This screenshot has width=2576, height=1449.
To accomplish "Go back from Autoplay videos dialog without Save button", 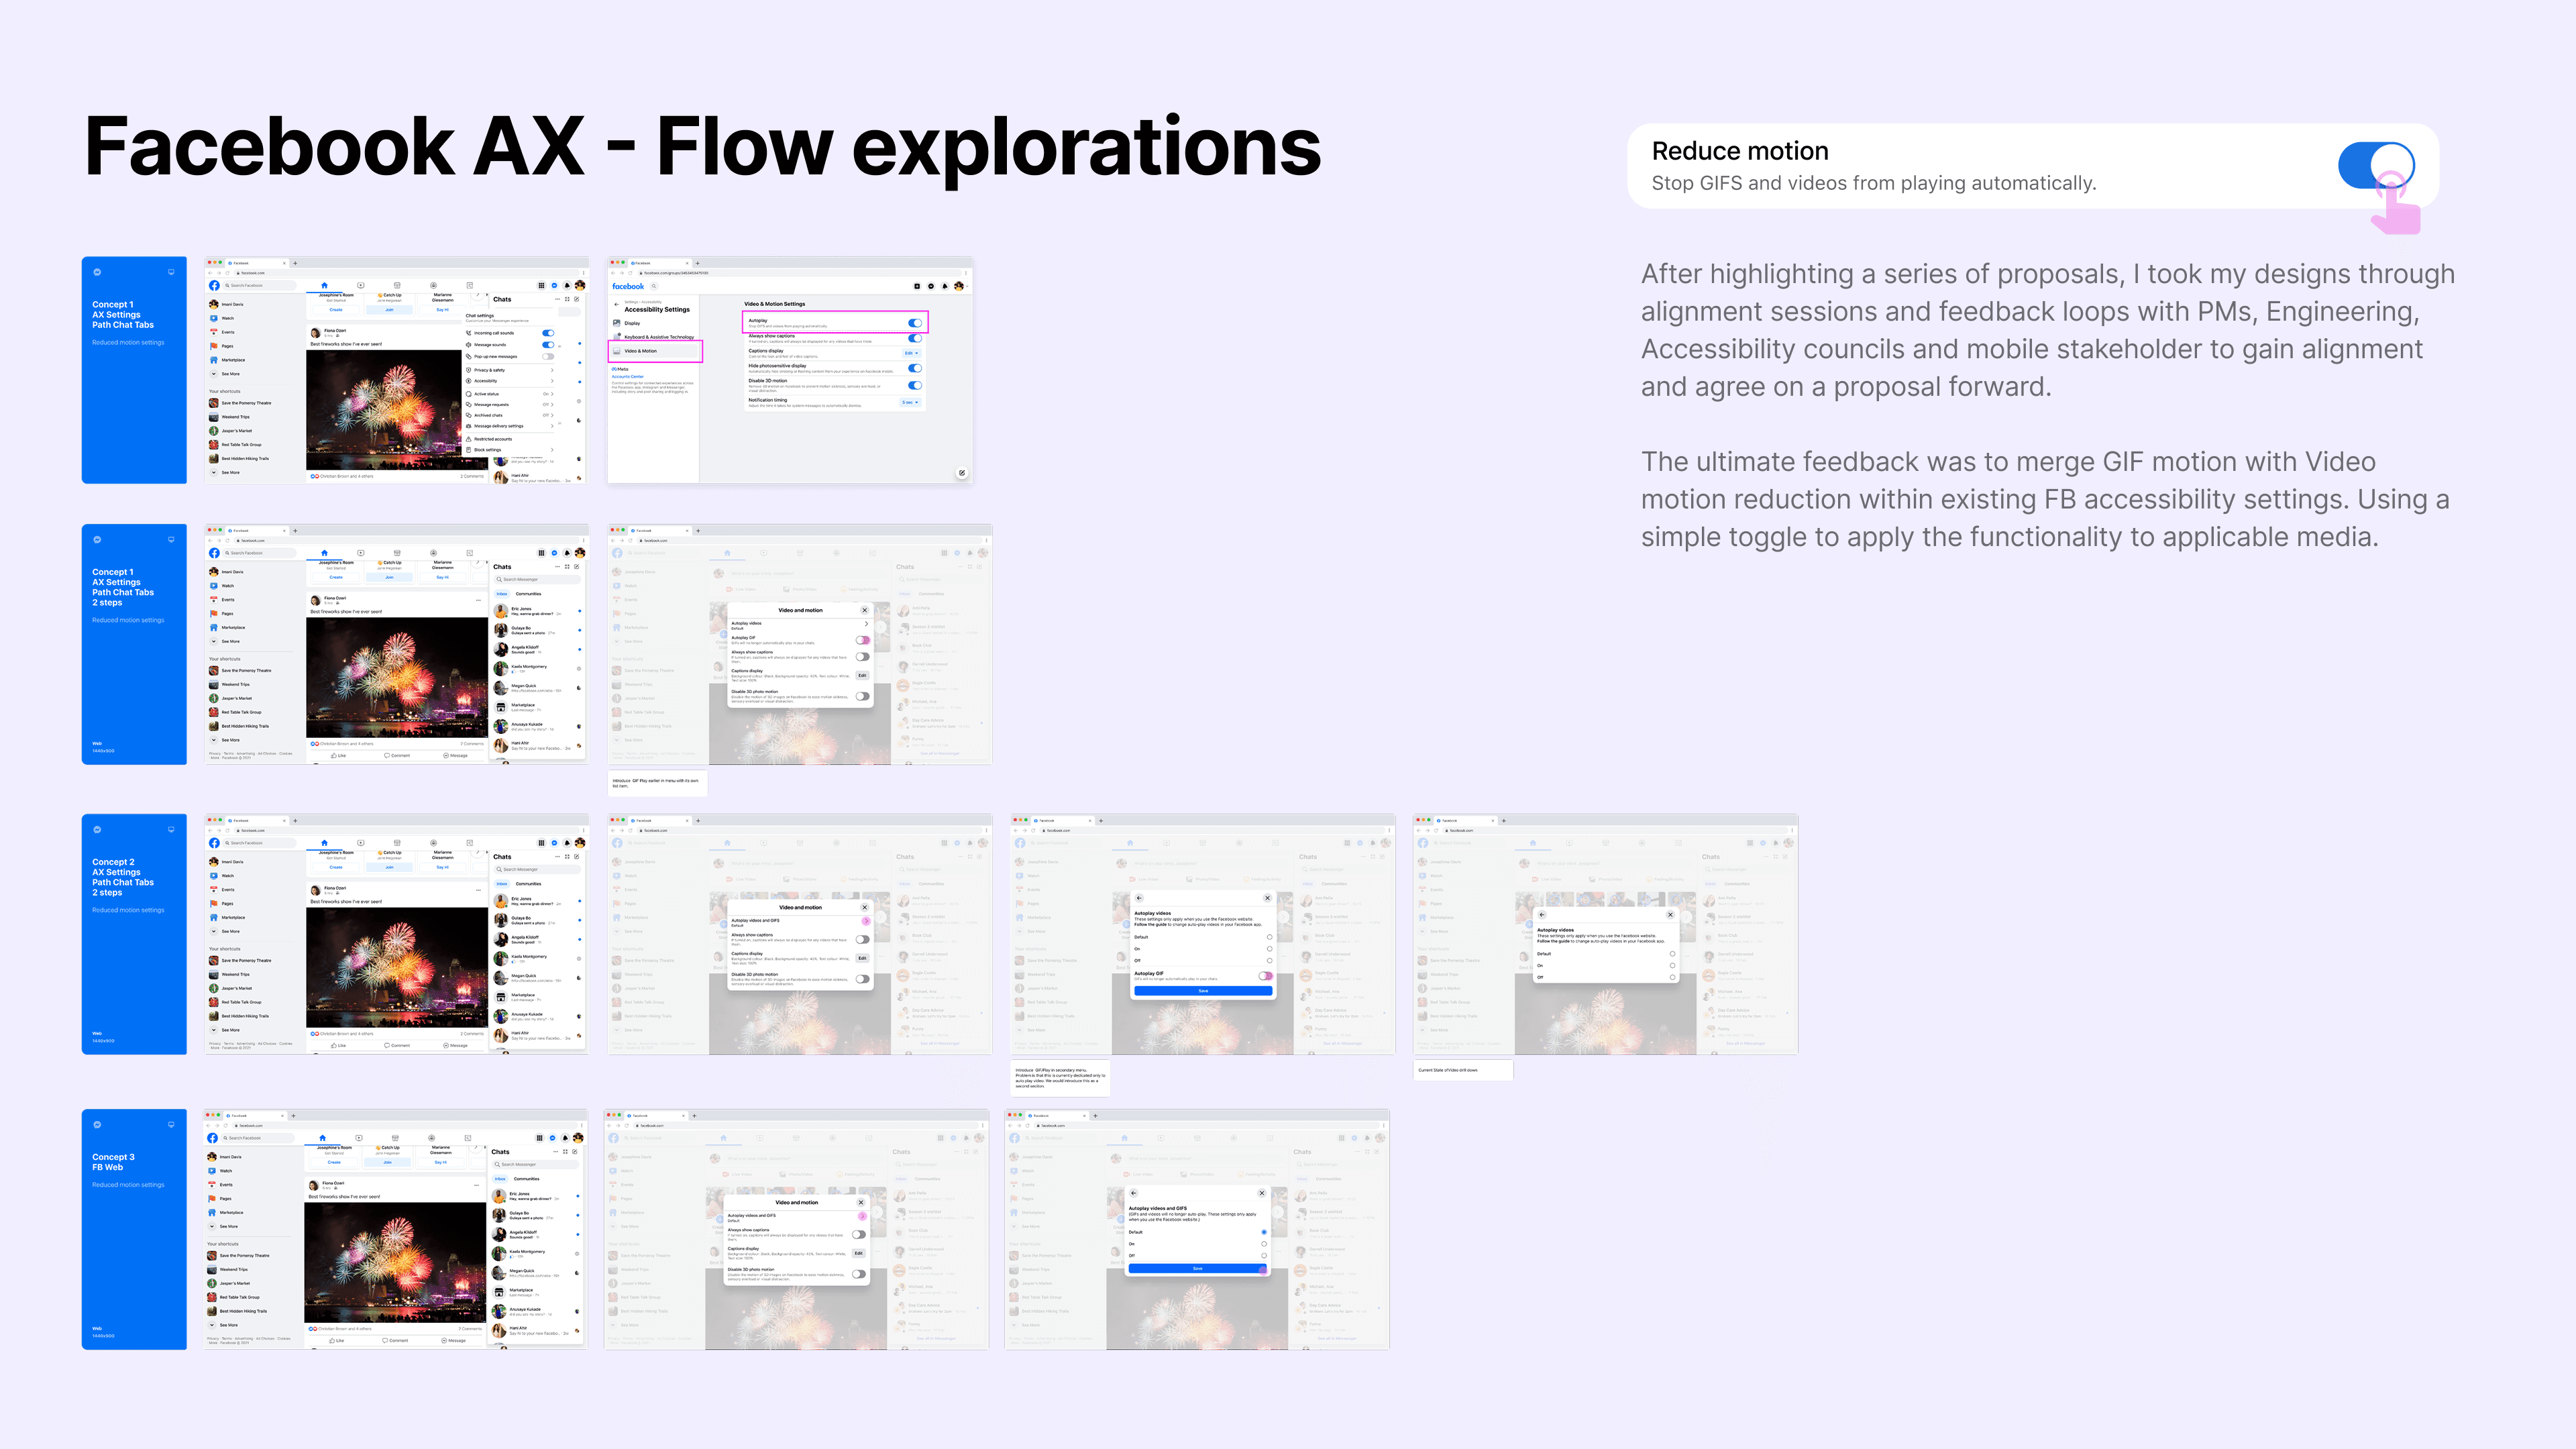I will click(1542, 914).
